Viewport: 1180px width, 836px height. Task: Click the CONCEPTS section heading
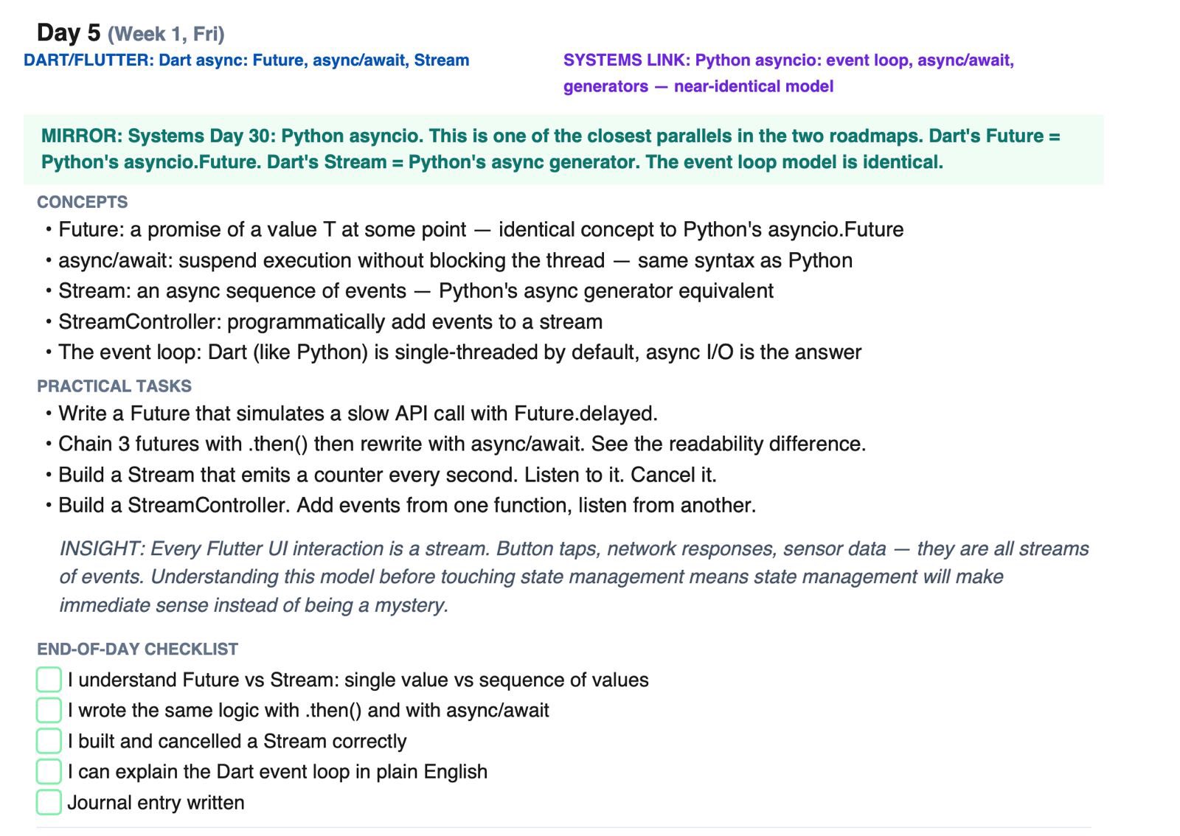(x=83, y=202)
